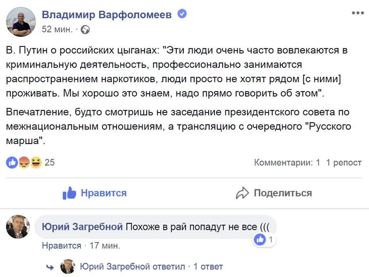The height and width of the screenshot is (277, 369).
Task: Click the thumbs-up icon beside Нравится
Action: pyautogui.click(x=69, y=193)
